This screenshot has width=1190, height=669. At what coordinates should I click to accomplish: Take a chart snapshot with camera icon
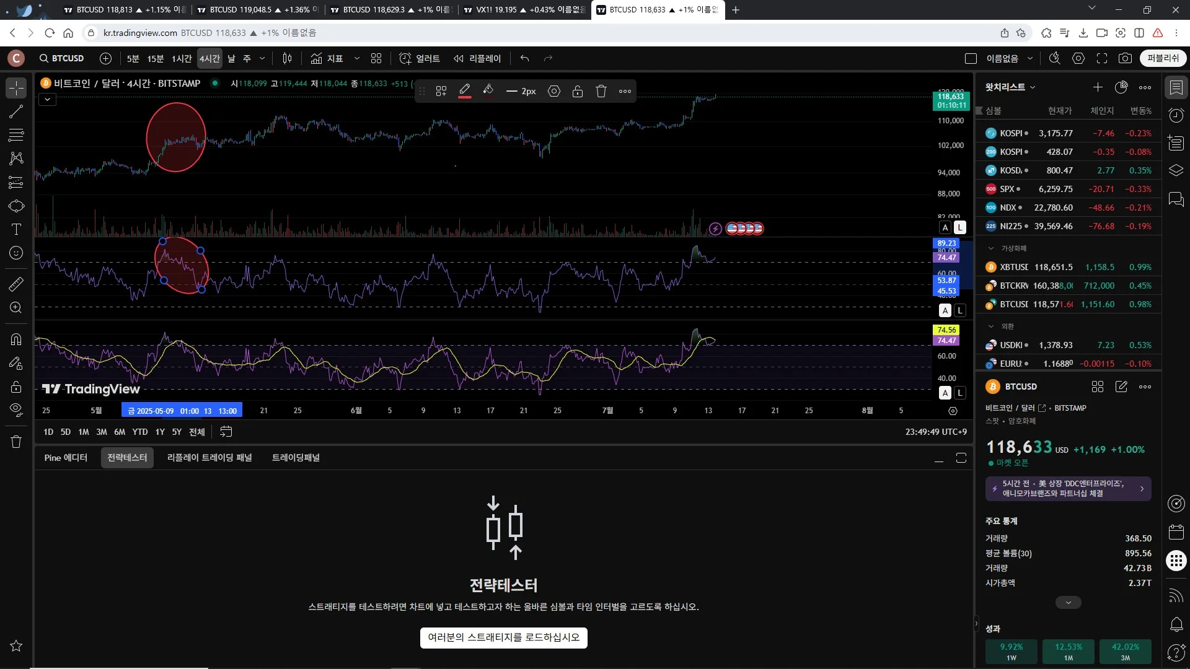[1125, 58]
